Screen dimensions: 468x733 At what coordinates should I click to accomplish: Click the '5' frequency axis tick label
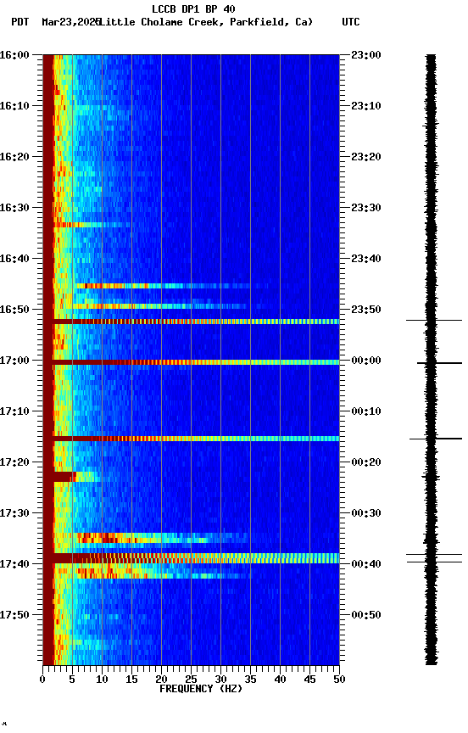(x=72, y=680)
